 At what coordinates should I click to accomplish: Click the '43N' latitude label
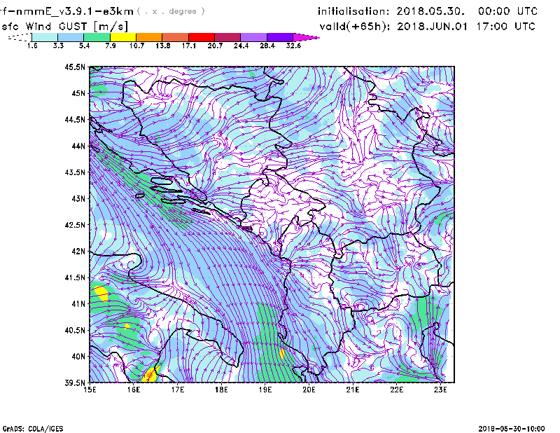[x=78, y=198]
